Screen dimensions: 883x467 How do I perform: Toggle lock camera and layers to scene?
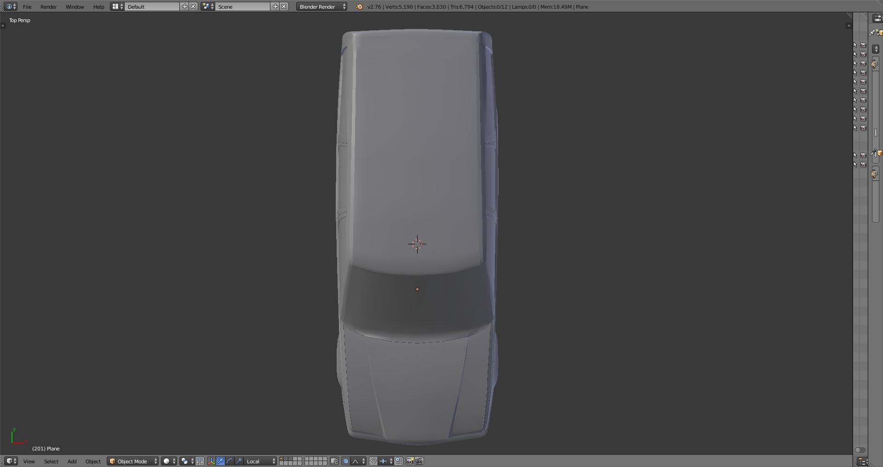pos(334,461)
